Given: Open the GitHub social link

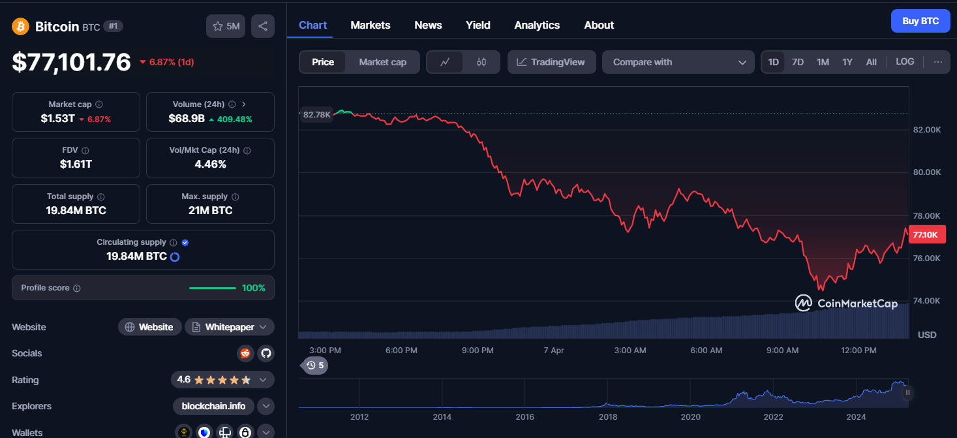Looking at the screenshot, I should (266, 353).
